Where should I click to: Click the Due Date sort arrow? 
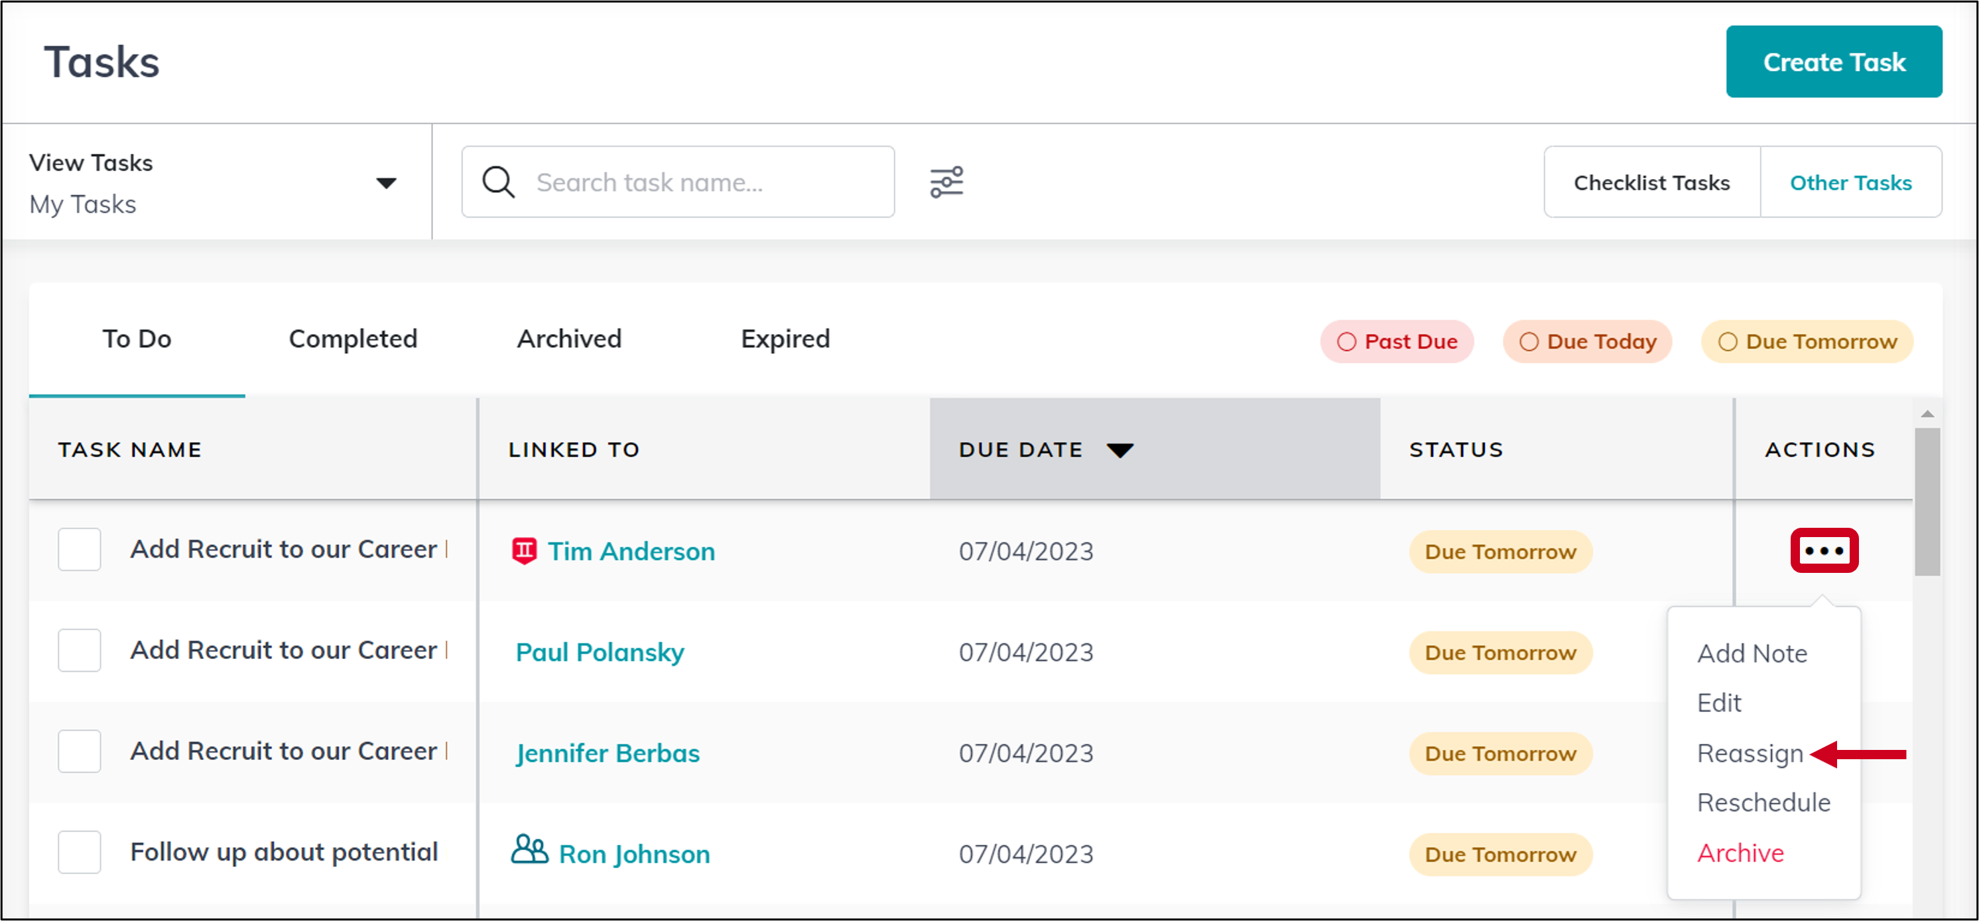pos(1120,450)
